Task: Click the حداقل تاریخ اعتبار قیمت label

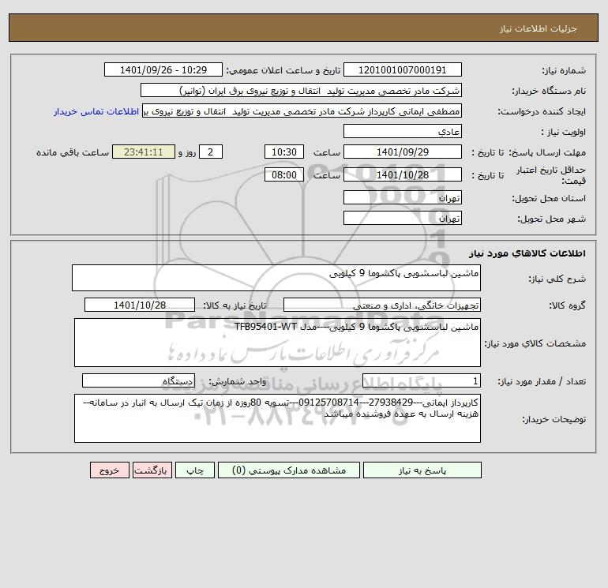Action: pyautogui.click(x=551, y=175)
